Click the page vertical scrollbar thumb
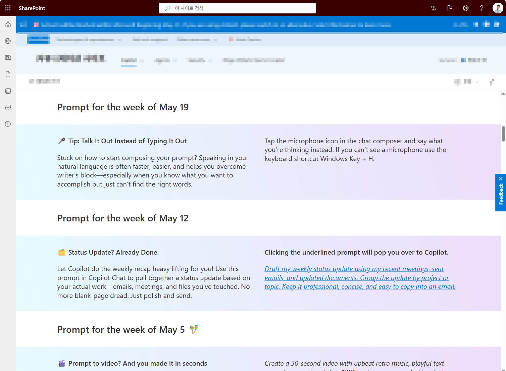Image resolution: width=506 pixels, height=371 pixels. pyautogui.click(x=503, y=134)
